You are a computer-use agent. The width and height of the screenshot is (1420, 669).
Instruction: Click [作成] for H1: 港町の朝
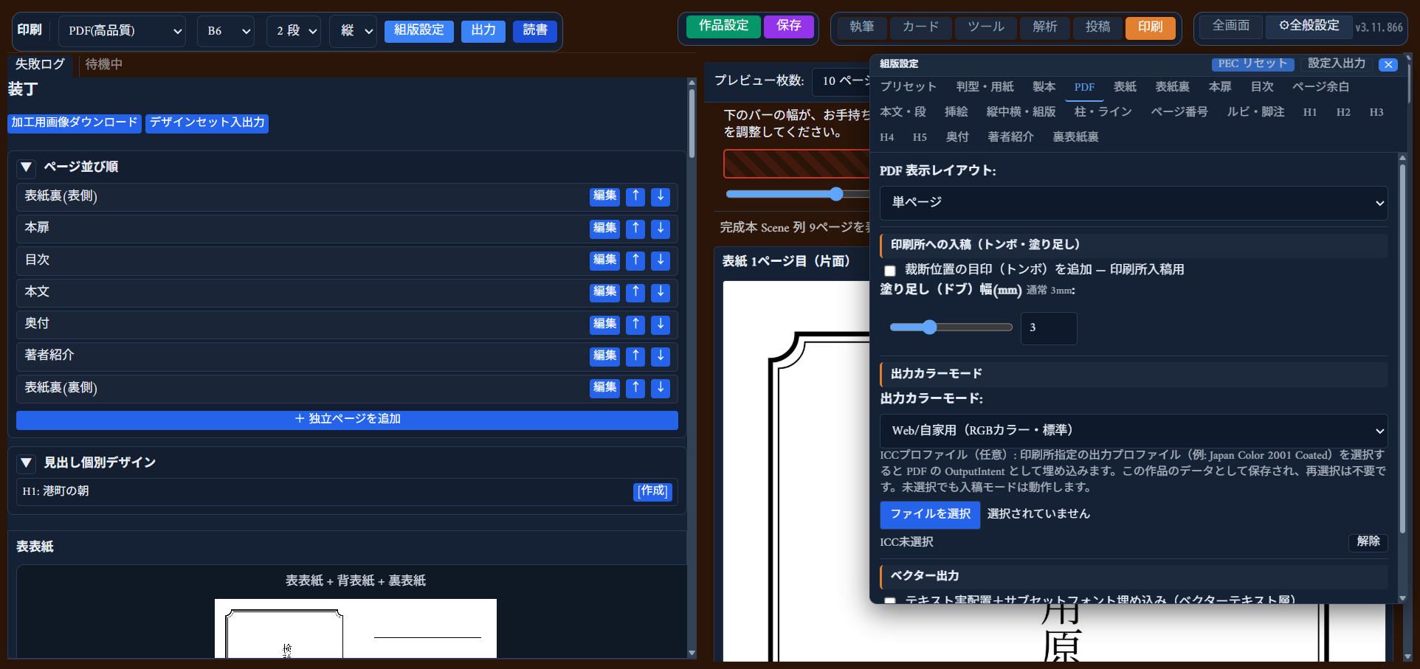[652, 492]
